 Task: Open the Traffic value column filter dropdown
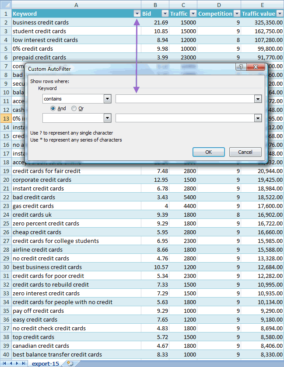point(280,14)
